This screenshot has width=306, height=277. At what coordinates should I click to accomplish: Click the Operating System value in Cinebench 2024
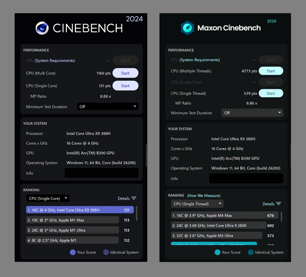[x=101, y=163]
